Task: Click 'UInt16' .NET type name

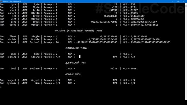Action: coord(35,13)
